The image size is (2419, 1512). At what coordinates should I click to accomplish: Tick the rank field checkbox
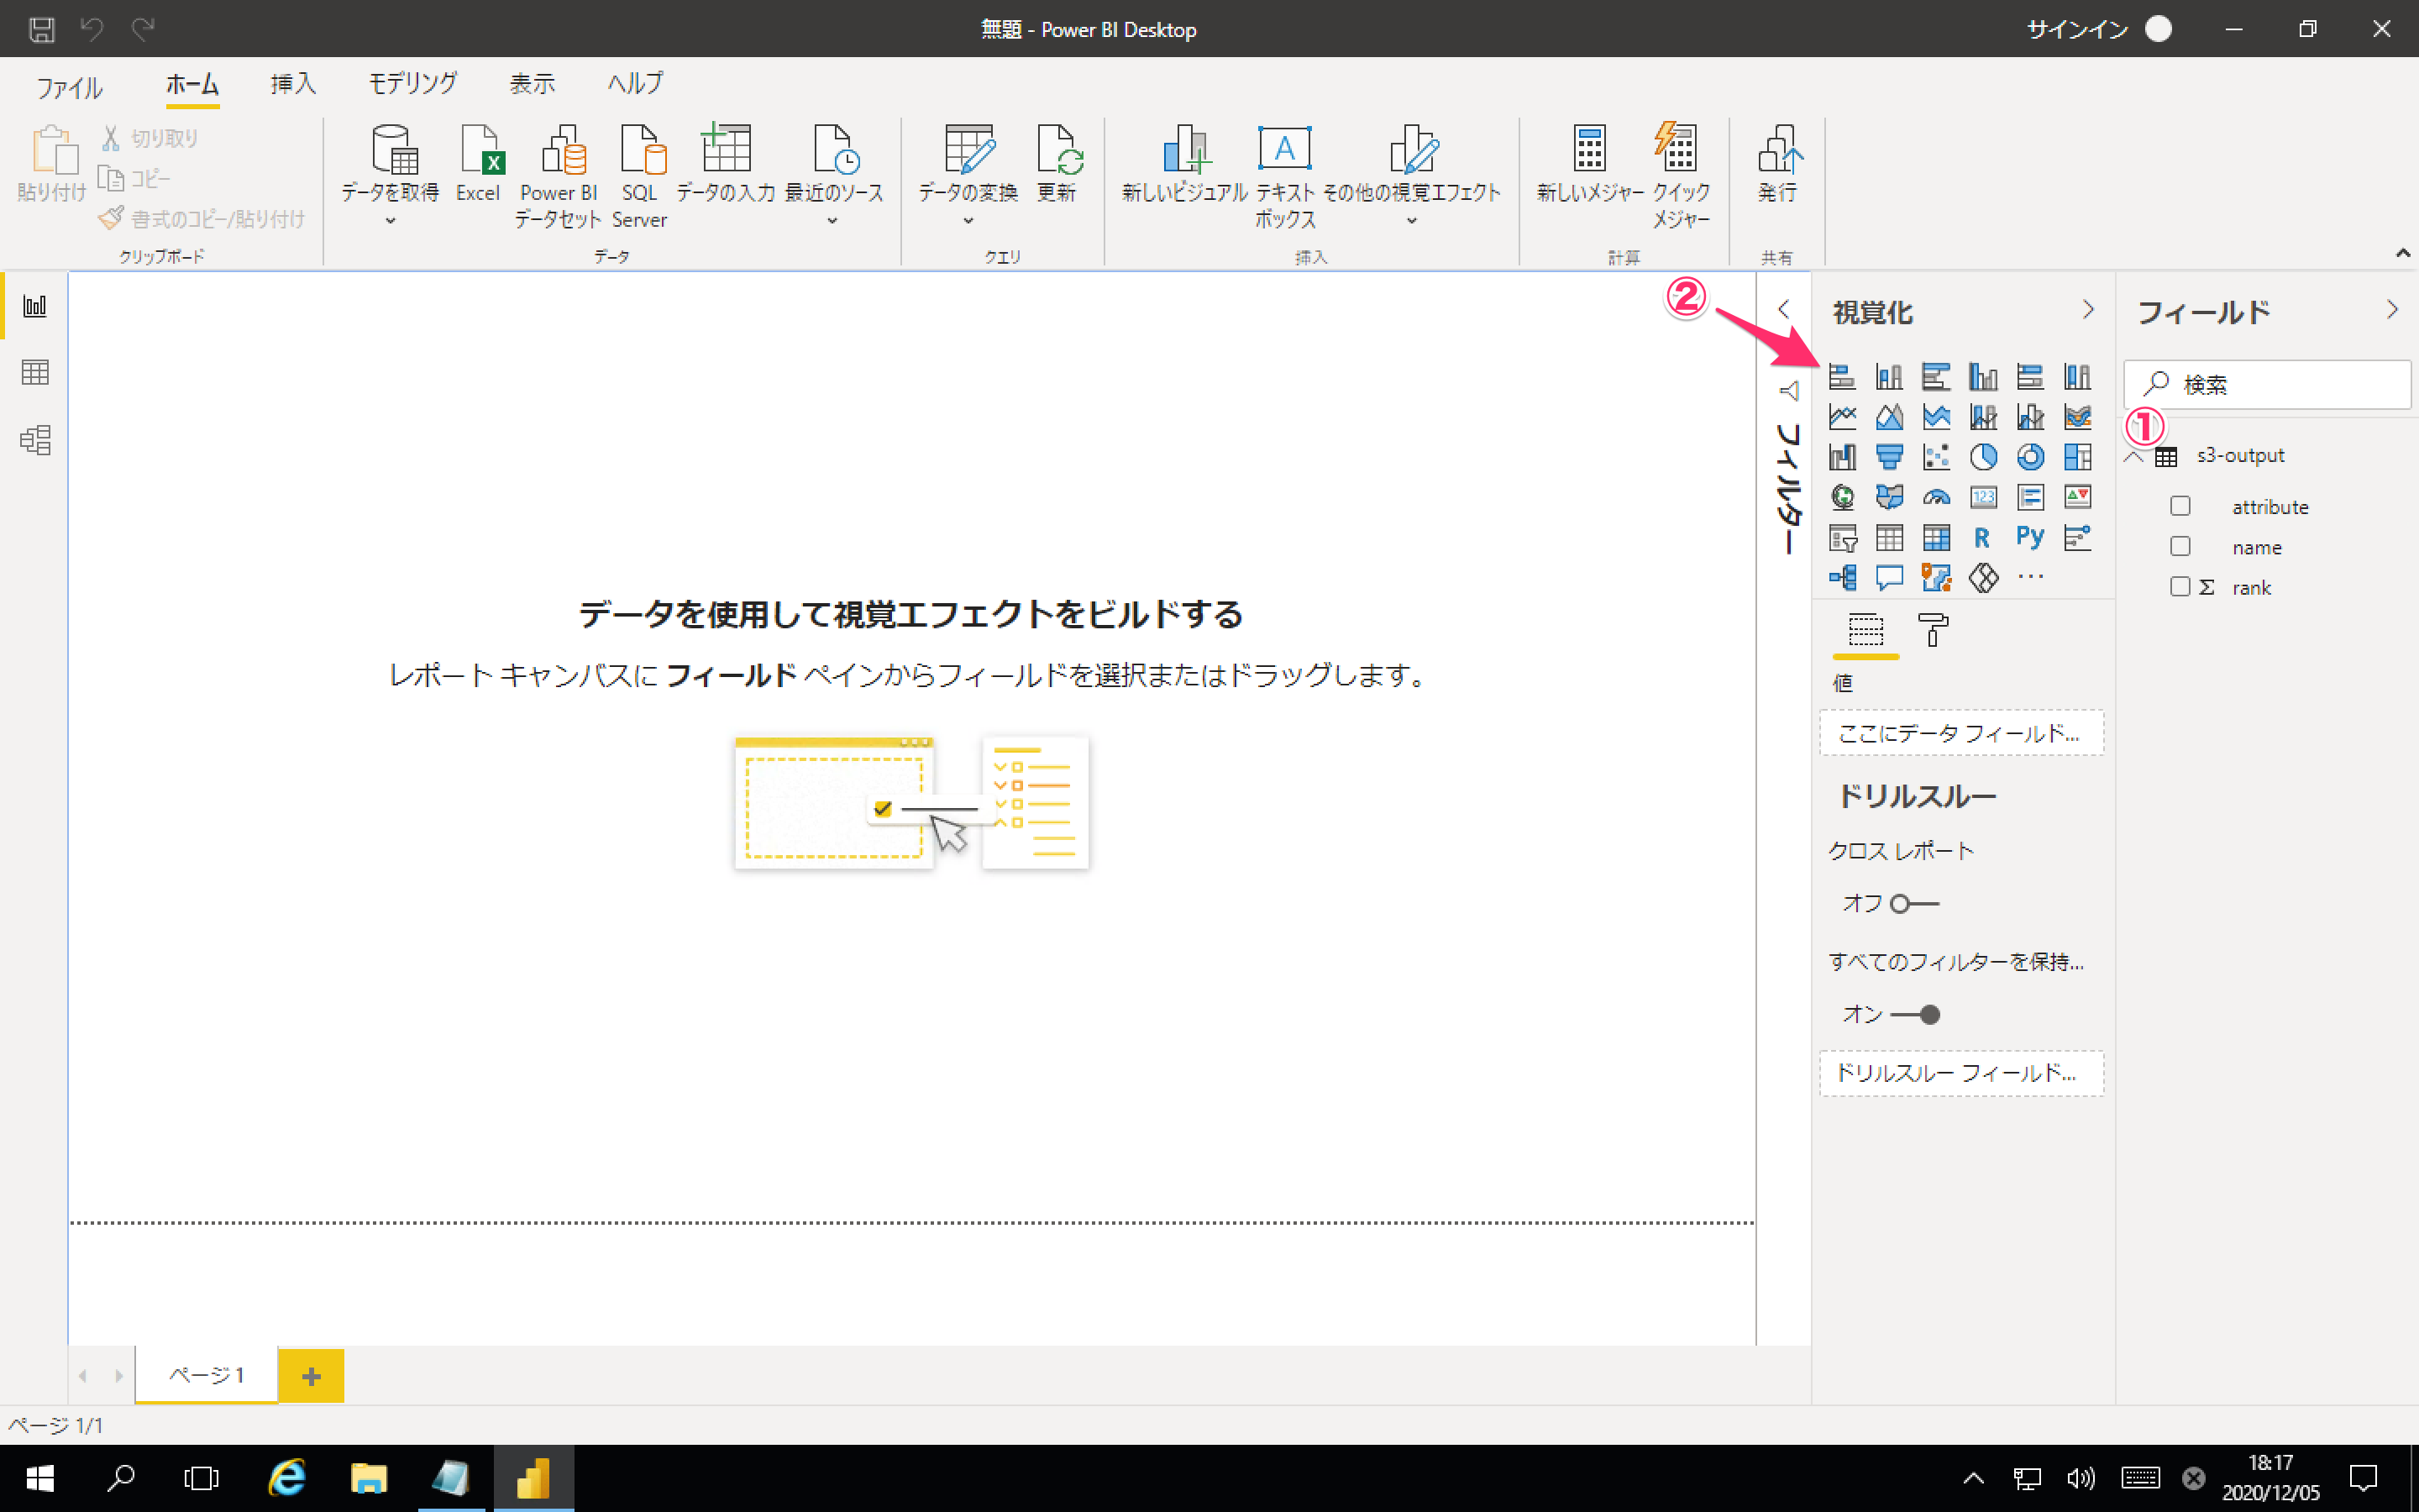tap(2180, 587)
